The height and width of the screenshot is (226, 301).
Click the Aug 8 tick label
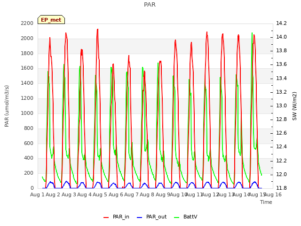tap(147, 194)
